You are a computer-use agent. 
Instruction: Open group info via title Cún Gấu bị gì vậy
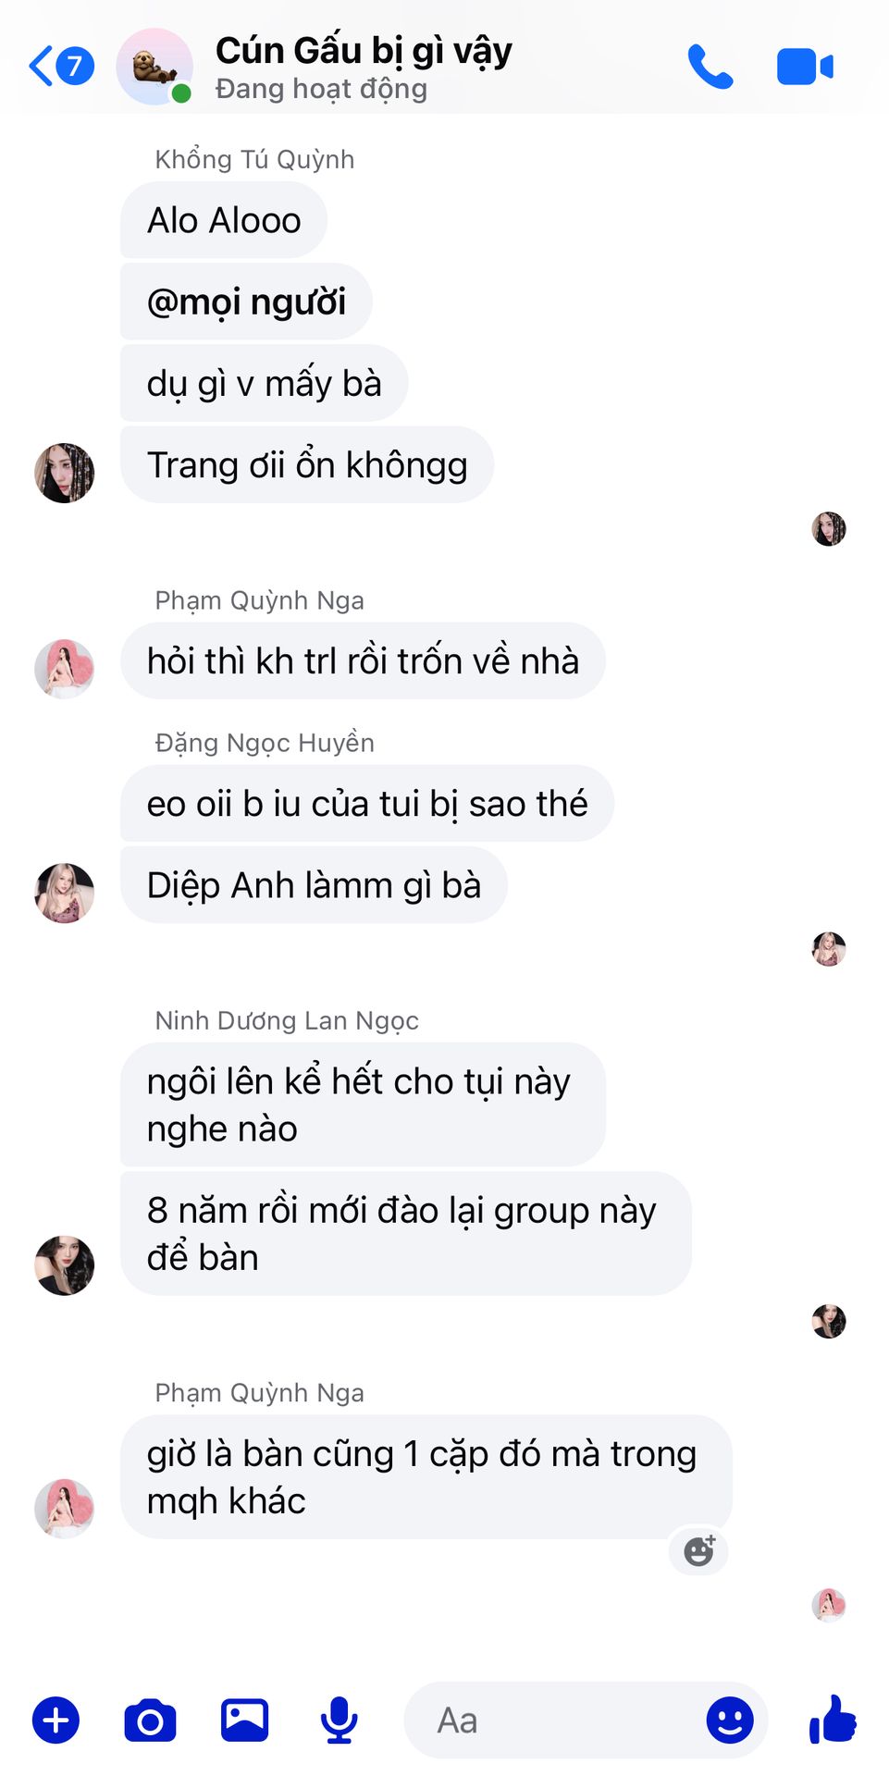point(364,51)
